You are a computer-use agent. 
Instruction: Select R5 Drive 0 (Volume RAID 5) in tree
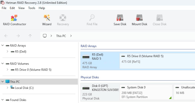tap(33, 70)
